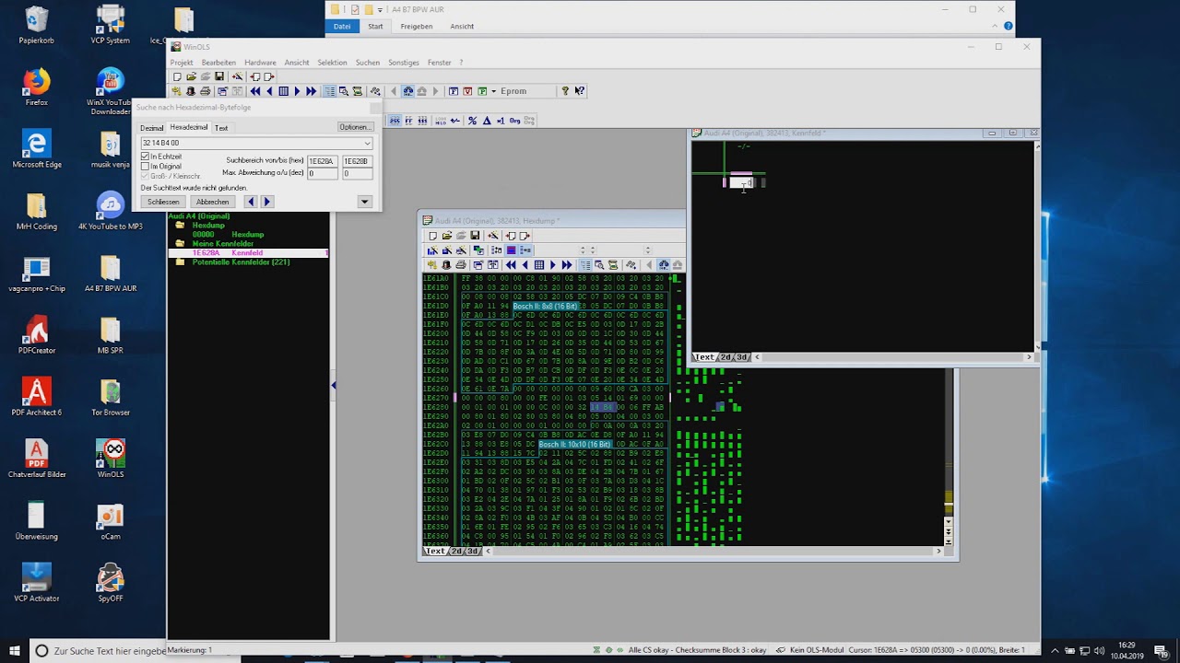The image size is (1180, 663).
Task: Open the Selektion menu
Action: click(332, 63)
